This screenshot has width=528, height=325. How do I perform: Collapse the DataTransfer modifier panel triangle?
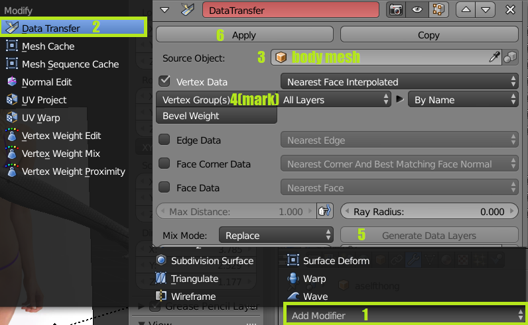click(x=165, y=10)
